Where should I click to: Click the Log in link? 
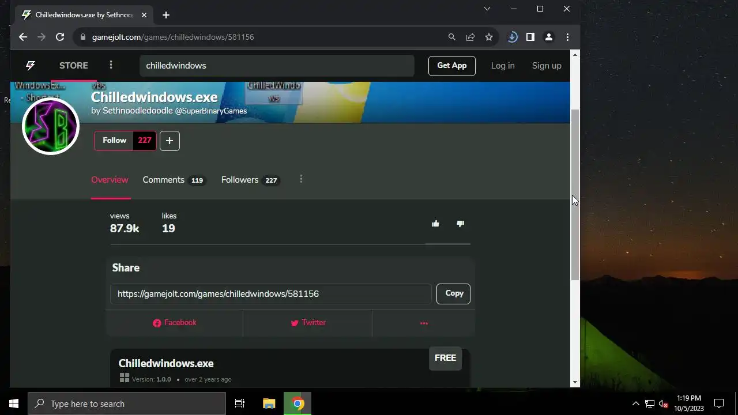(503, 66)
